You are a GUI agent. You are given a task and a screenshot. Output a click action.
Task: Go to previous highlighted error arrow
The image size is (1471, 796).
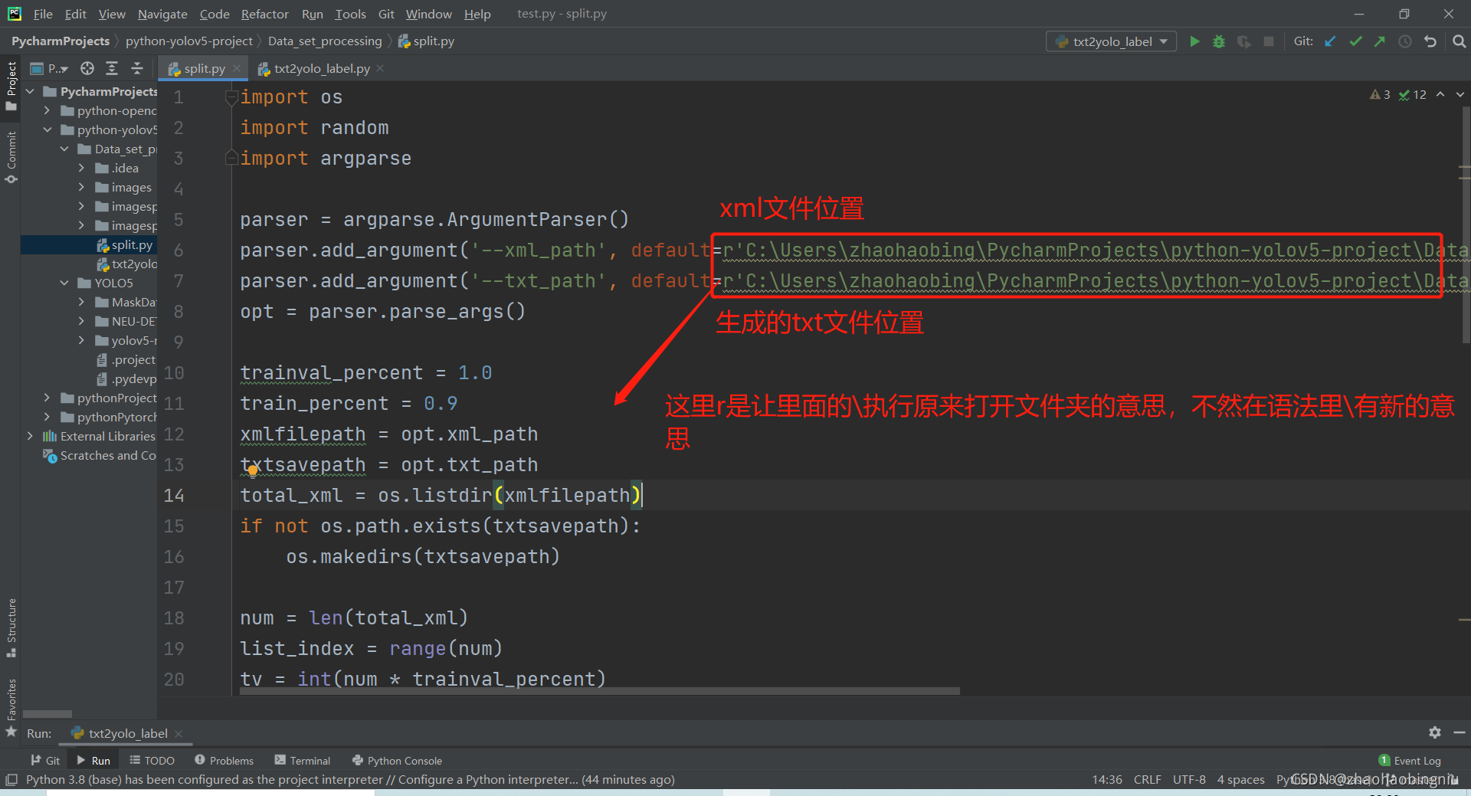coord(1440,94)
